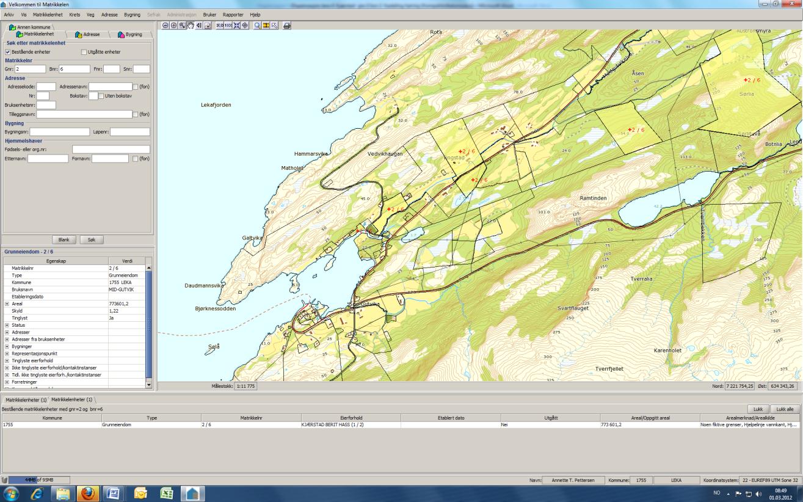Enable Utgåtte enheter checkbox
The image size is (803, 502).
(x=84, y=52)
